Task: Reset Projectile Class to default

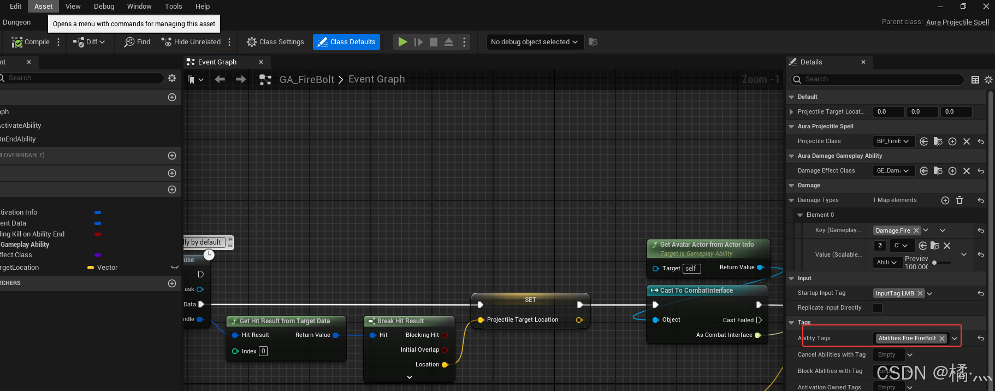Action: pos(981,141)
